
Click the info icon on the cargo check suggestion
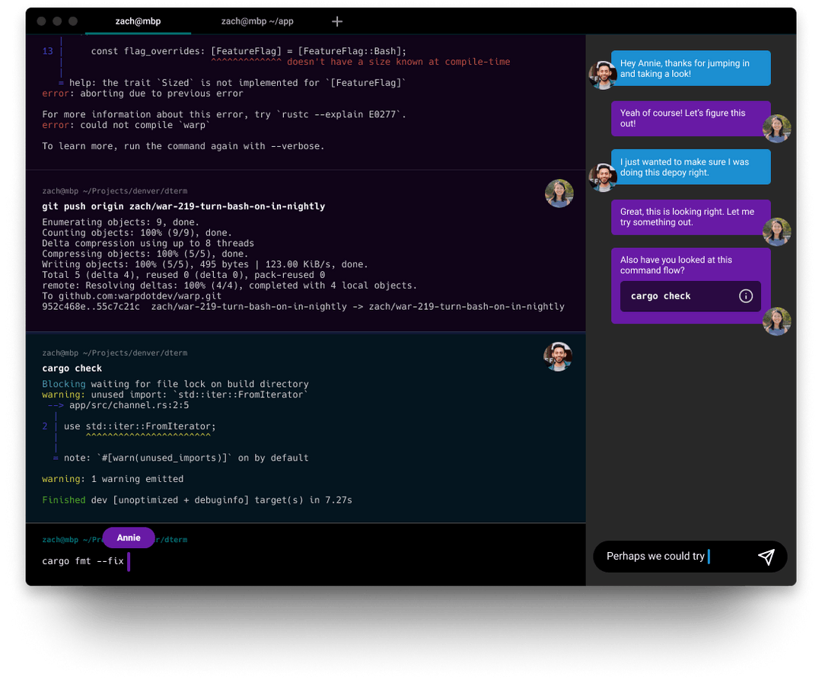click(745, 296)
